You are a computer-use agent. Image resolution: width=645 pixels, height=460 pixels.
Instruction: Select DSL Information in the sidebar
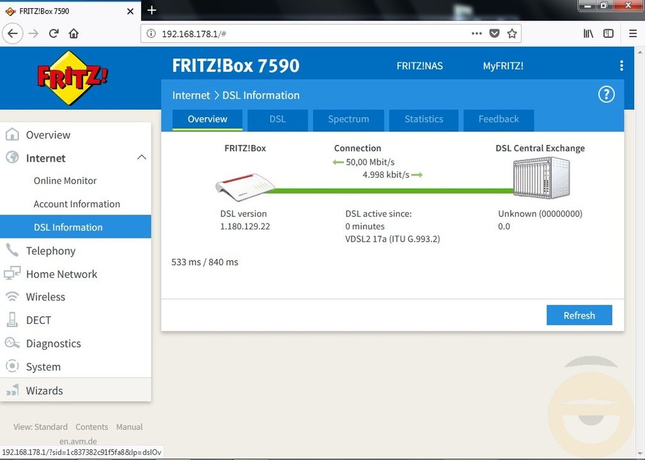(x=75, y=227)
